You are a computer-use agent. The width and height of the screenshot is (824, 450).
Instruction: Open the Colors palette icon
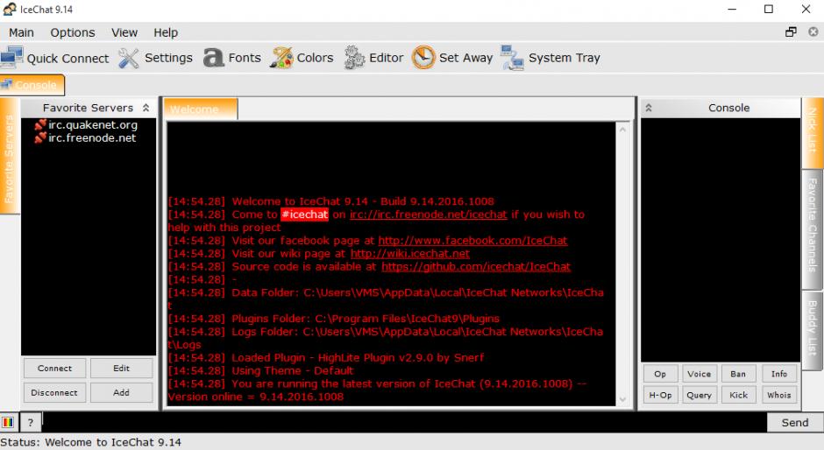281,58
